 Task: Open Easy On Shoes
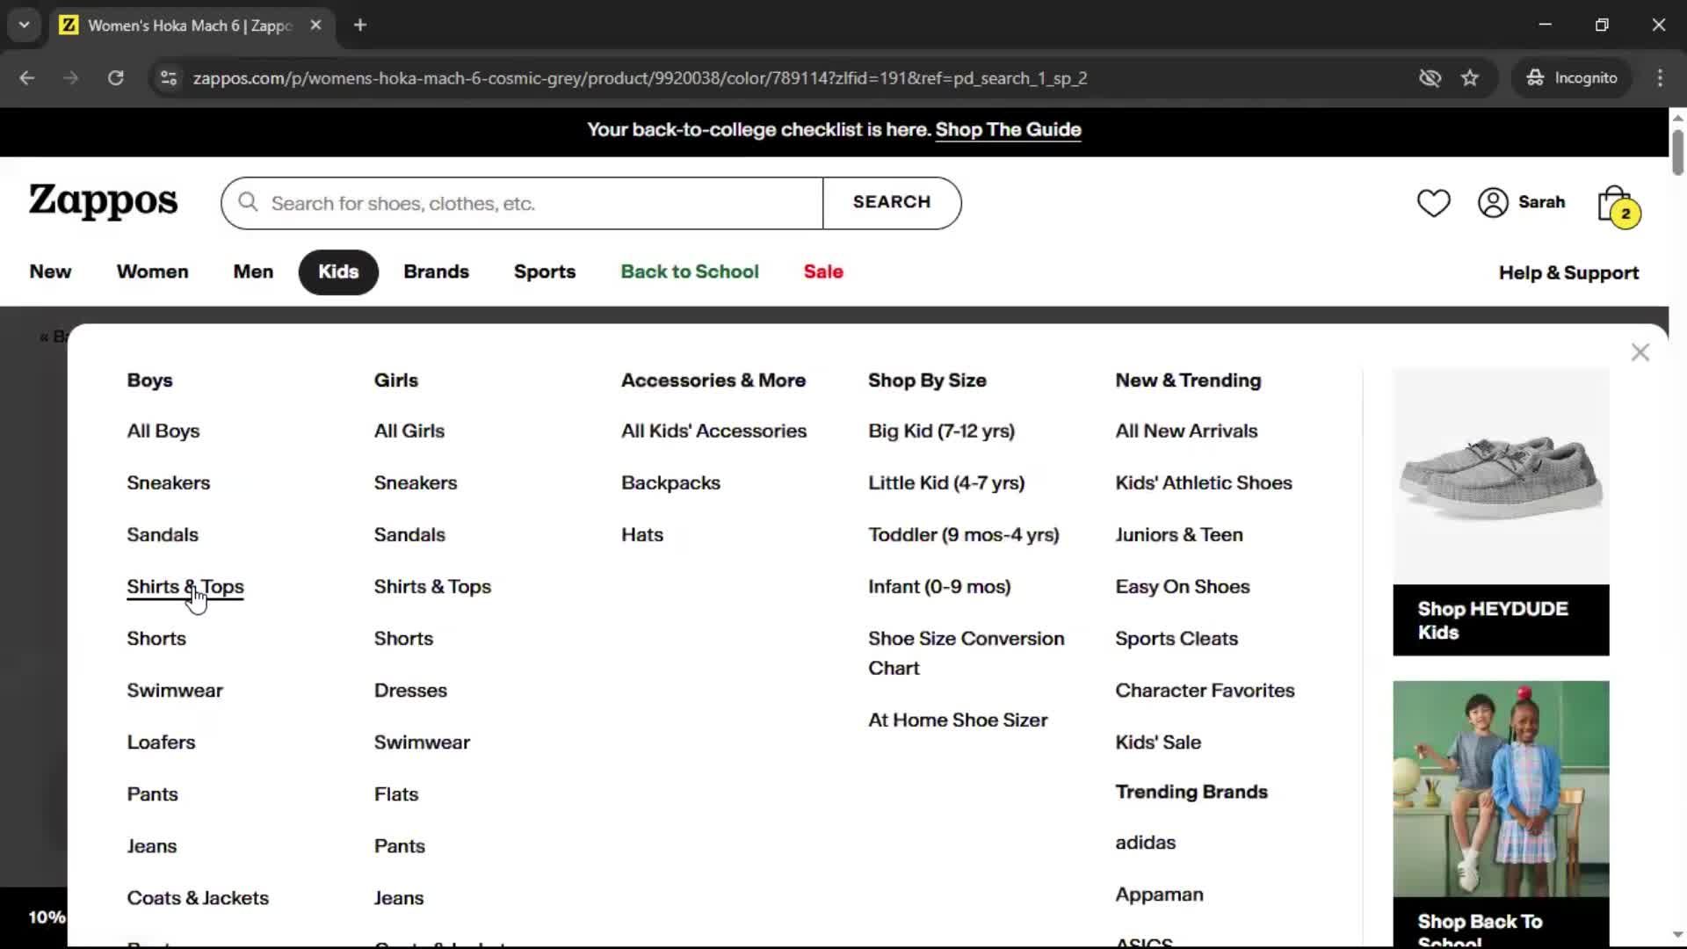pos(1183,587)
